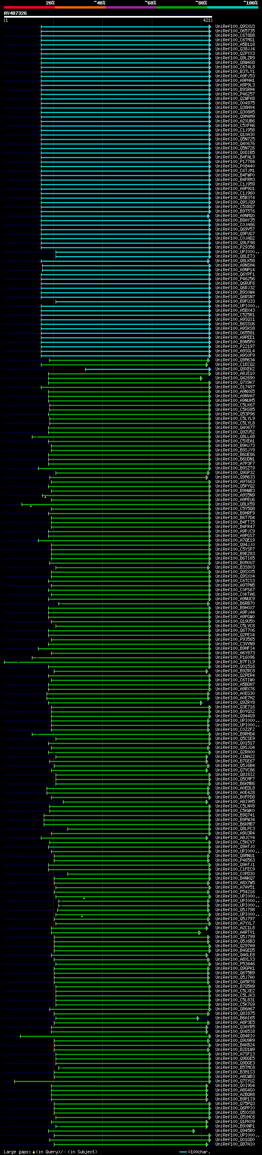
Task: Select the UniRef100_Q86A67 label
Action: [235, 1009]
